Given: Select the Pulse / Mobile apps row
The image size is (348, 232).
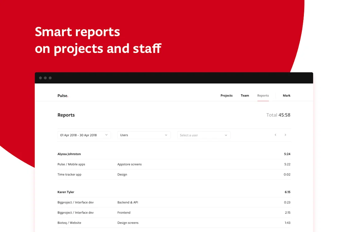Looking at the screenshot, I should click(71, 164).
